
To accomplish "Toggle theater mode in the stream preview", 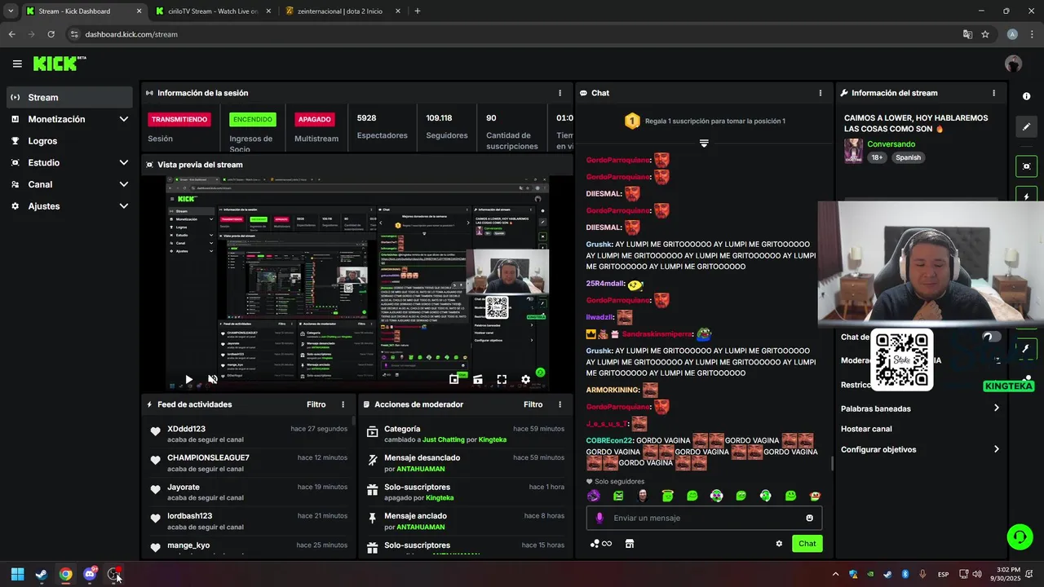I will (478, 379).
